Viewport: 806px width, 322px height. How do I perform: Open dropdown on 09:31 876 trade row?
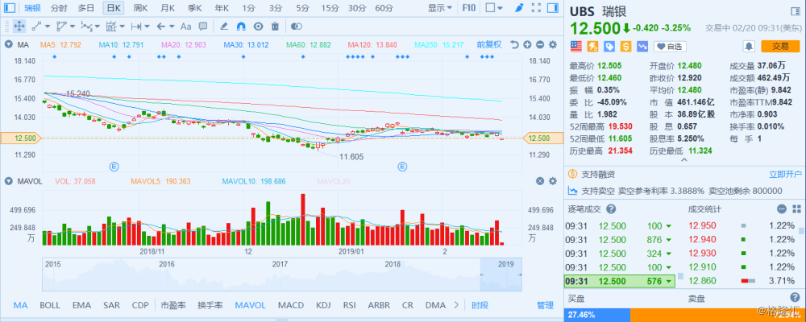tap(669, 239)
